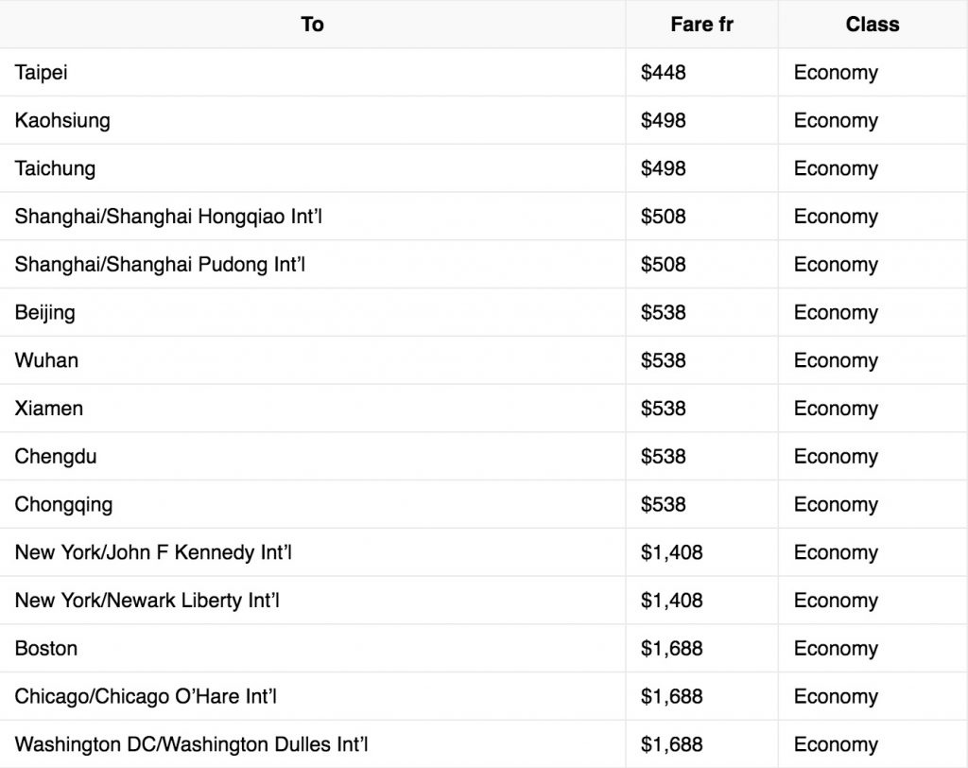Viewport: 968px width, 768px height.
Task: Click the Taichung destination name
Action: point(55,168)
